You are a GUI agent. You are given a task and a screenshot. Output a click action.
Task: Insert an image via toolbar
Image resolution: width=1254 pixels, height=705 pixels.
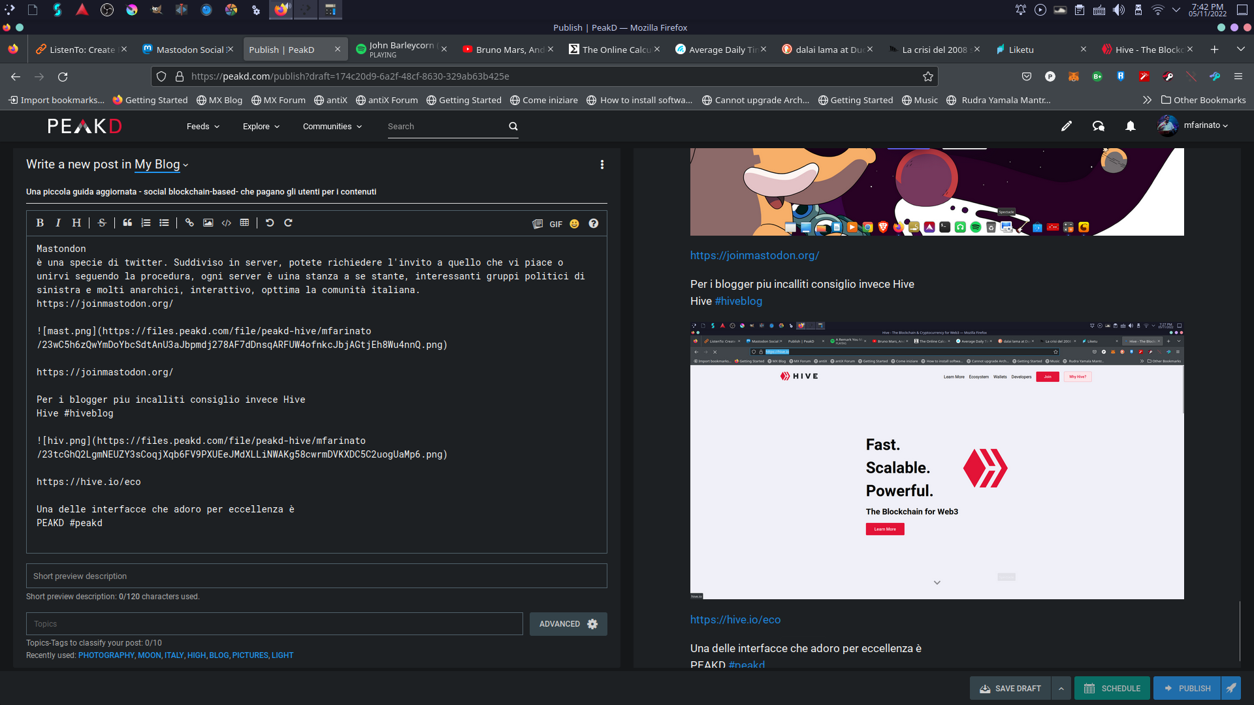pos(208,223)
